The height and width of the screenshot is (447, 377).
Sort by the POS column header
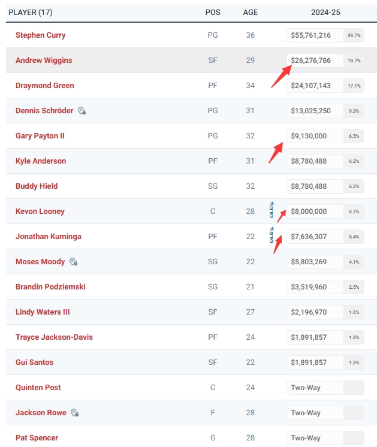click(213, 12)
